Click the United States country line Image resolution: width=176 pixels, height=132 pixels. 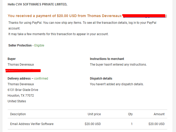[x=17, y=101]
